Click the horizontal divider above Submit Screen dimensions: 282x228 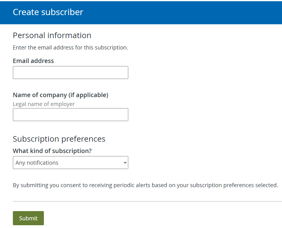[x=148, y=201]
